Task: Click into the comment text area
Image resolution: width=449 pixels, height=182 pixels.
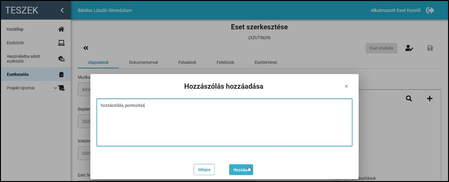Action: [224, 122]
